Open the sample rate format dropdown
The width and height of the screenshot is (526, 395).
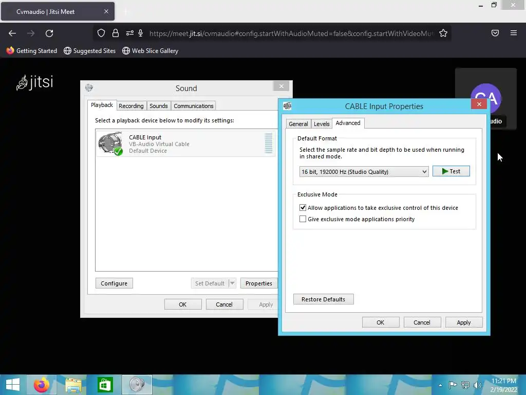click(x=364, y=172)
